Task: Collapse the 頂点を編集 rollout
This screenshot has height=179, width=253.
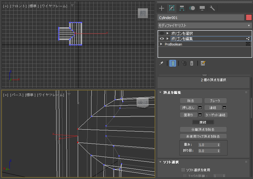Action: click(160, 92)
